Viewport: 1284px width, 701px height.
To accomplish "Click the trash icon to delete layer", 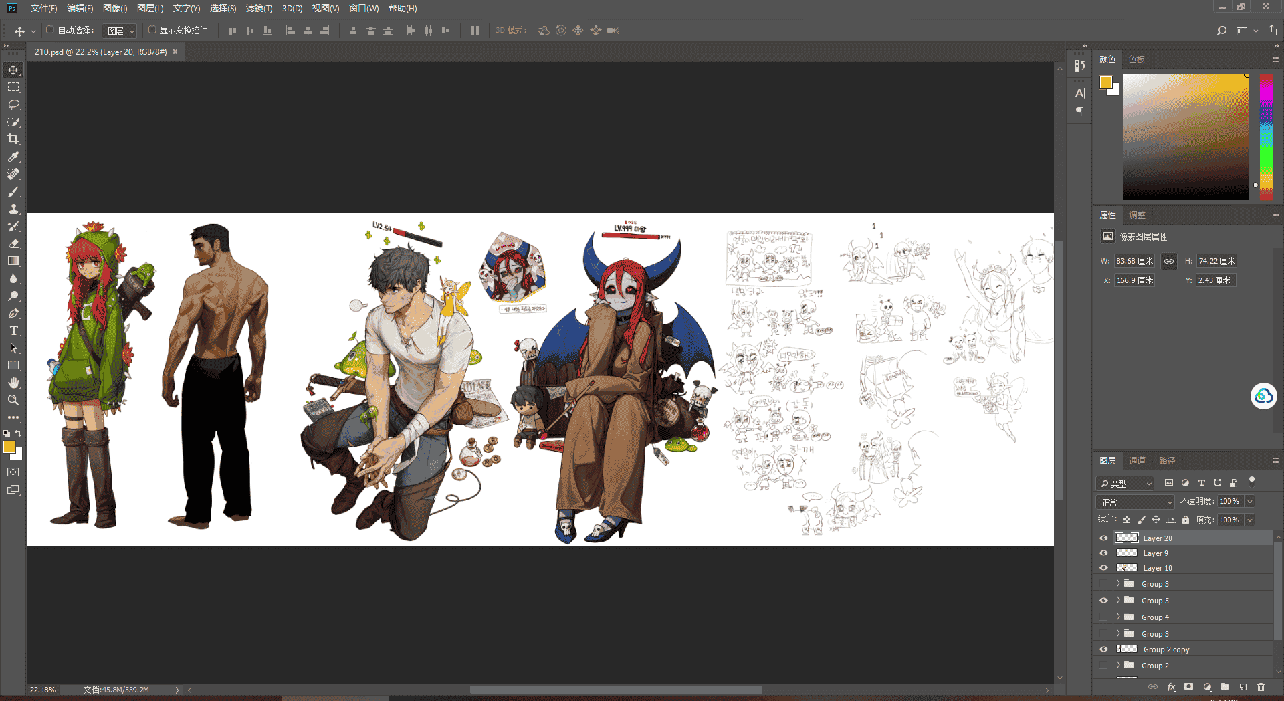I will tap(1261, 687).
